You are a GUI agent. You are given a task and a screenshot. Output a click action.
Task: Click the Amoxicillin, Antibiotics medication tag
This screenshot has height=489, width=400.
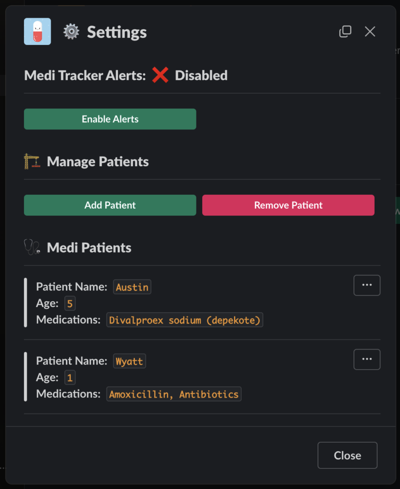click(173, 394)
